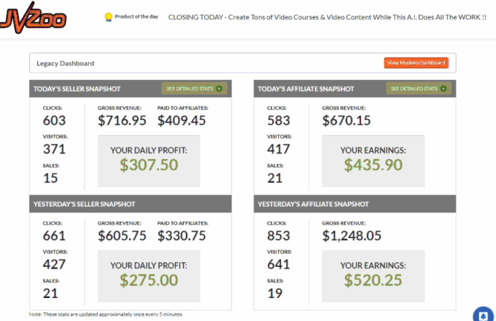This screenshot has height=321, width=496.
Task: Click the Product of the day label
Action: point(137,17)
